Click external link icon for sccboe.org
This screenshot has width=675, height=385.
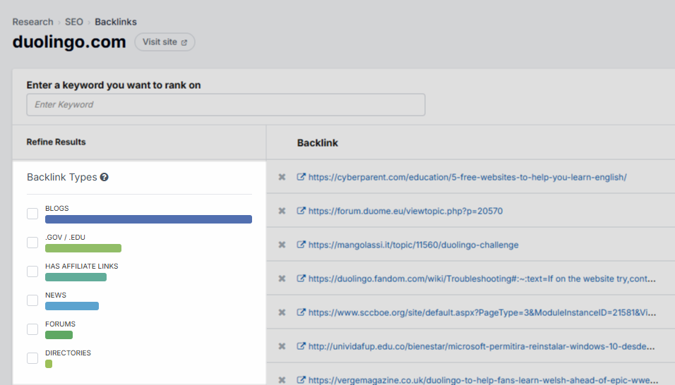coord(301,312)
